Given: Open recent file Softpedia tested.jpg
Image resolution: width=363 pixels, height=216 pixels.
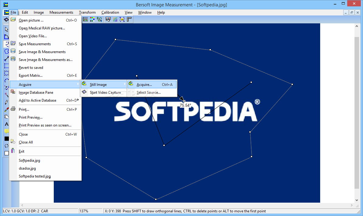Looking at the screenshot, I should [45, 176].
